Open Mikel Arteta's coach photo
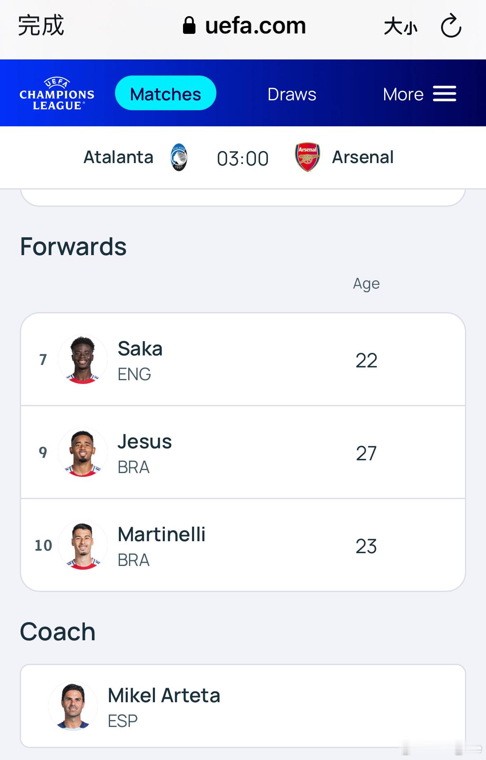 click(x=73, y=706)
